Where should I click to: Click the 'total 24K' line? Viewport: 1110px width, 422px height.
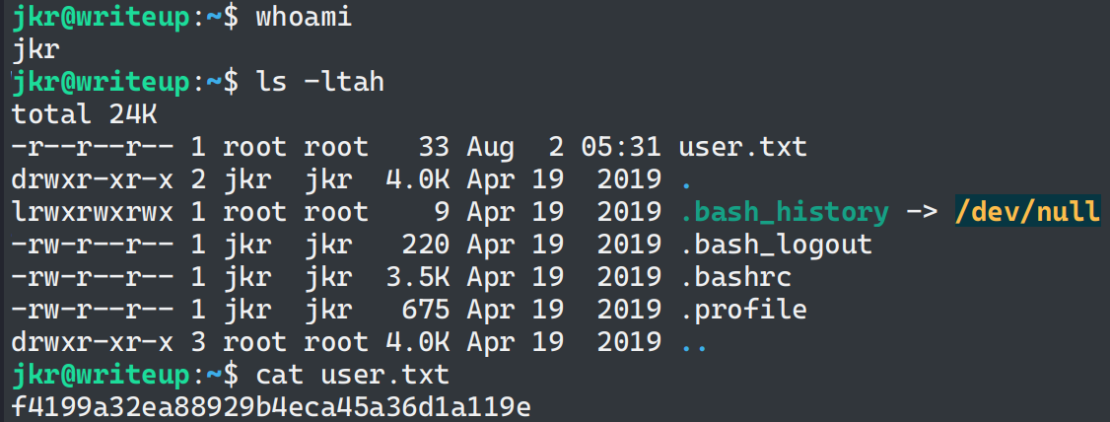click(84, 115)
